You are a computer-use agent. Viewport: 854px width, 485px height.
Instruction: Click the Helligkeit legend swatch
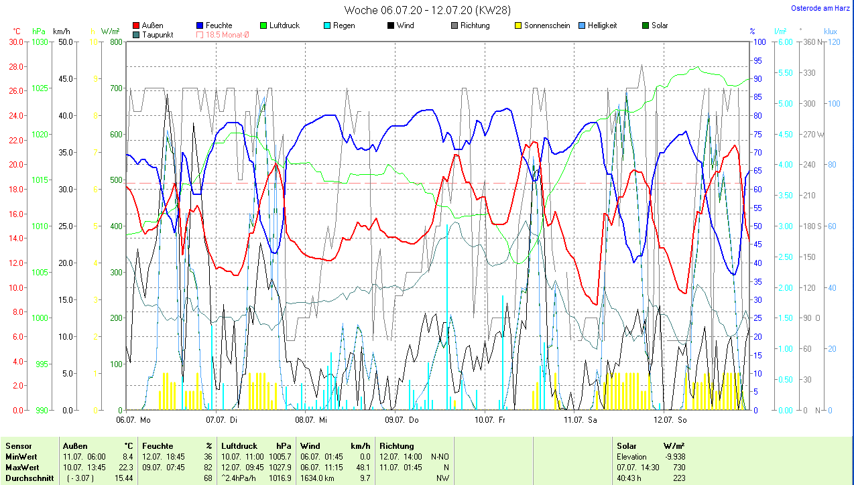pos(582,25)
